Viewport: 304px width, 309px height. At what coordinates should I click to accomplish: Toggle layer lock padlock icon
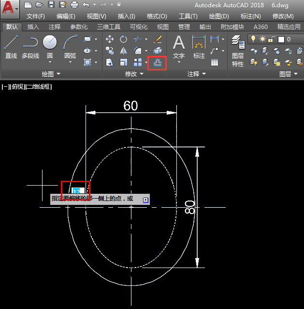click(x=272, y=39)
